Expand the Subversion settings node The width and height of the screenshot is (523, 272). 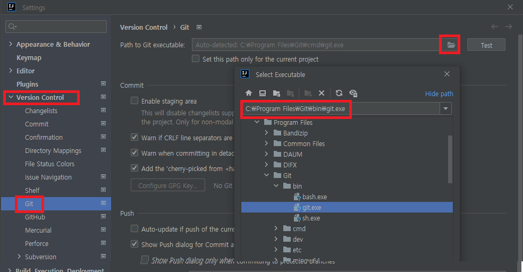[x=19, y=257]
